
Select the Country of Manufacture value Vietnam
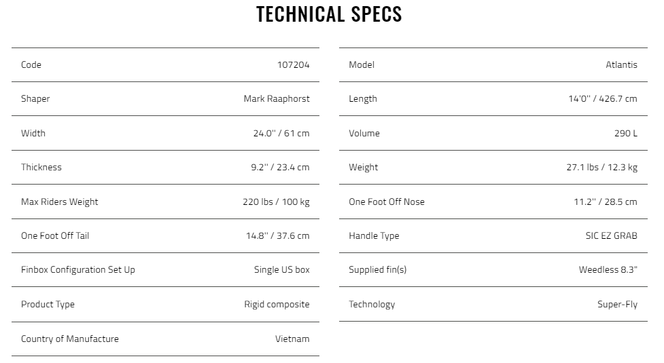(292, 339)
